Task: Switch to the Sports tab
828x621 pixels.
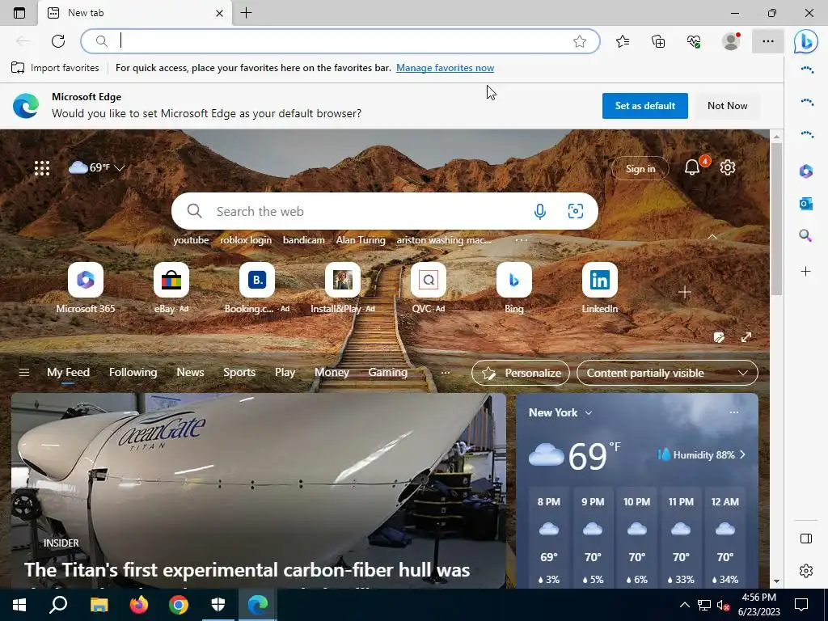Action: [239, 372]
